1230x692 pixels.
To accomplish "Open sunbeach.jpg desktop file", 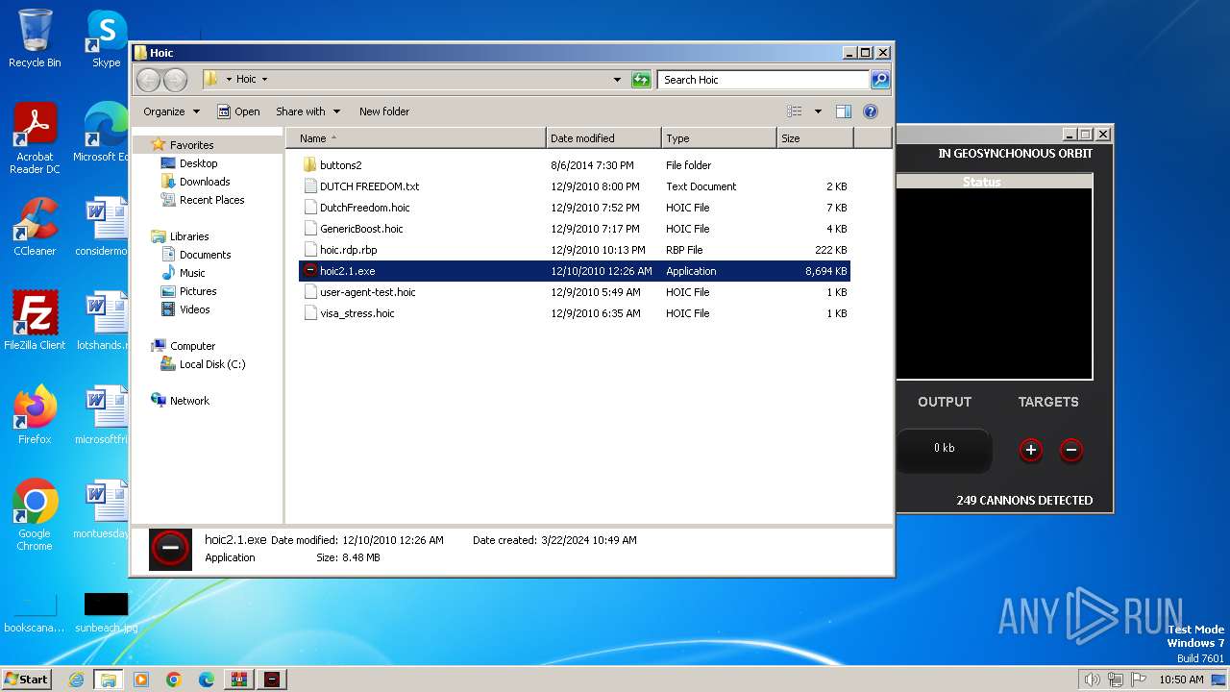I will click(106, 613).
